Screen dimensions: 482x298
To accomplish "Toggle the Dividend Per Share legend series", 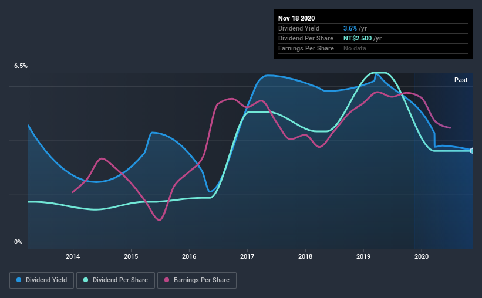I will pyautogui.click(x=116, y=280).
